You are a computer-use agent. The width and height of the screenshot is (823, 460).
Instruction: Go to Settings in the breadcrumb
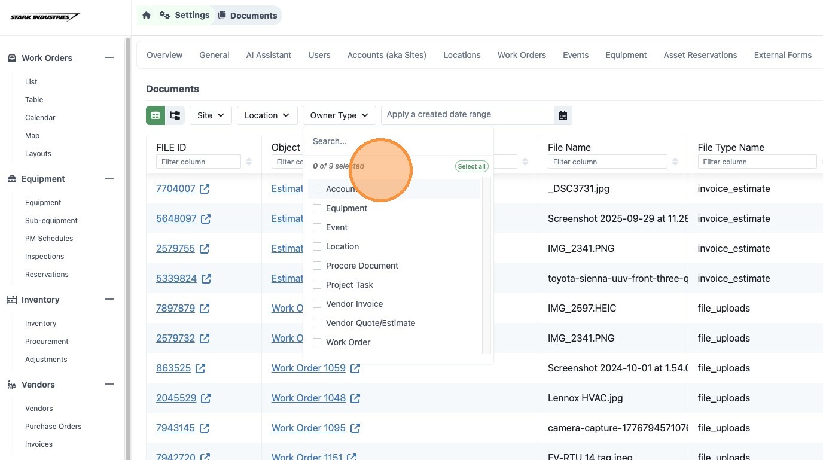(x=185, y=15)
